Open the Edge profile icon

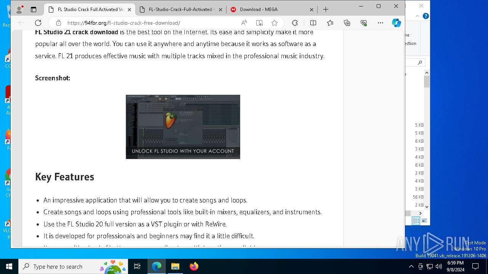(19, 10)
